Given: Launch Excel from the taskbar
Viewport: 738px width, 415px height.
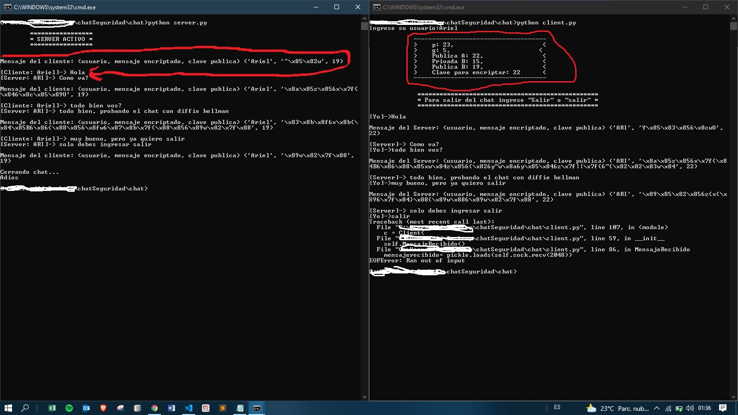Looking at the screenshot, I should (52, 408).
